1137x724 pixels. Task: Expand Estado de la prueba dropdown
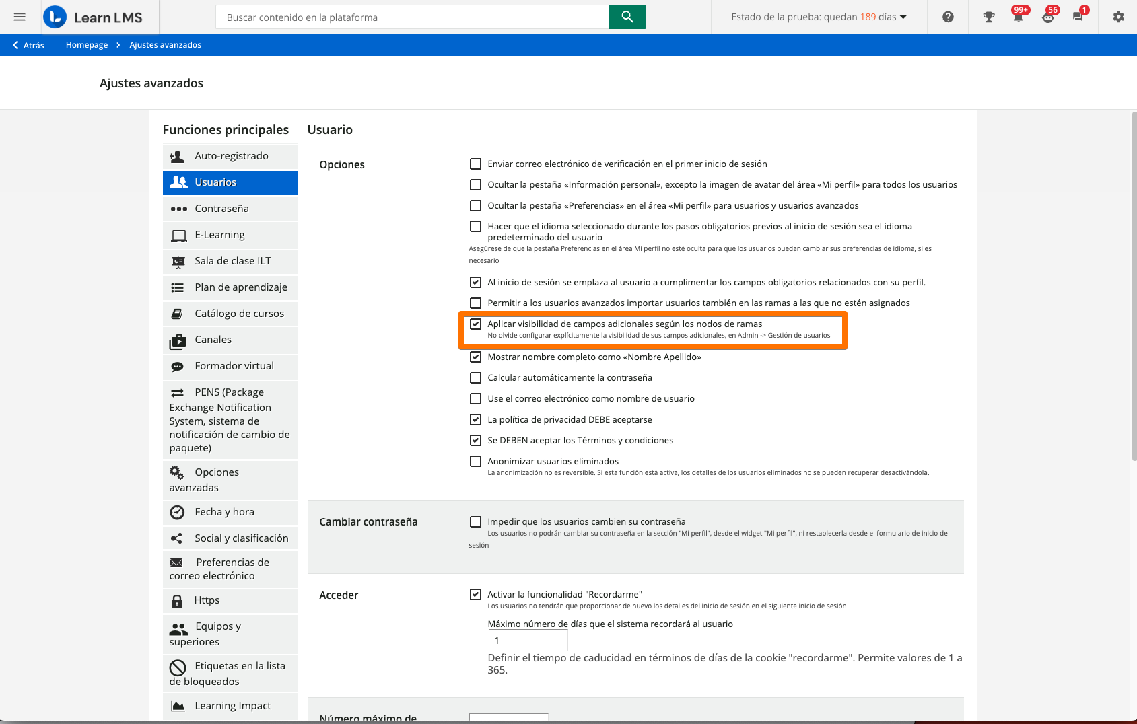pos(819,17)
